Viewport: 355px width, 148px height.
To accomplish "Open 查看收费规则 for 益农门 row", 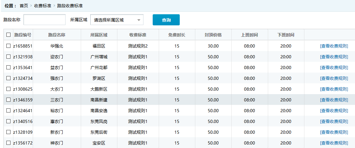I will click(x=334, y=68).
